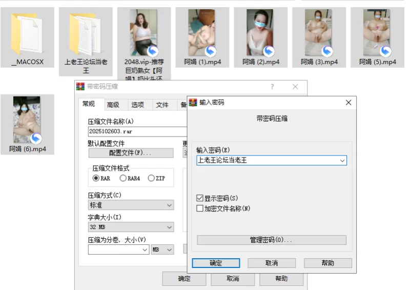Open the 字典大小 dropdown showing 32 MB

131,227
